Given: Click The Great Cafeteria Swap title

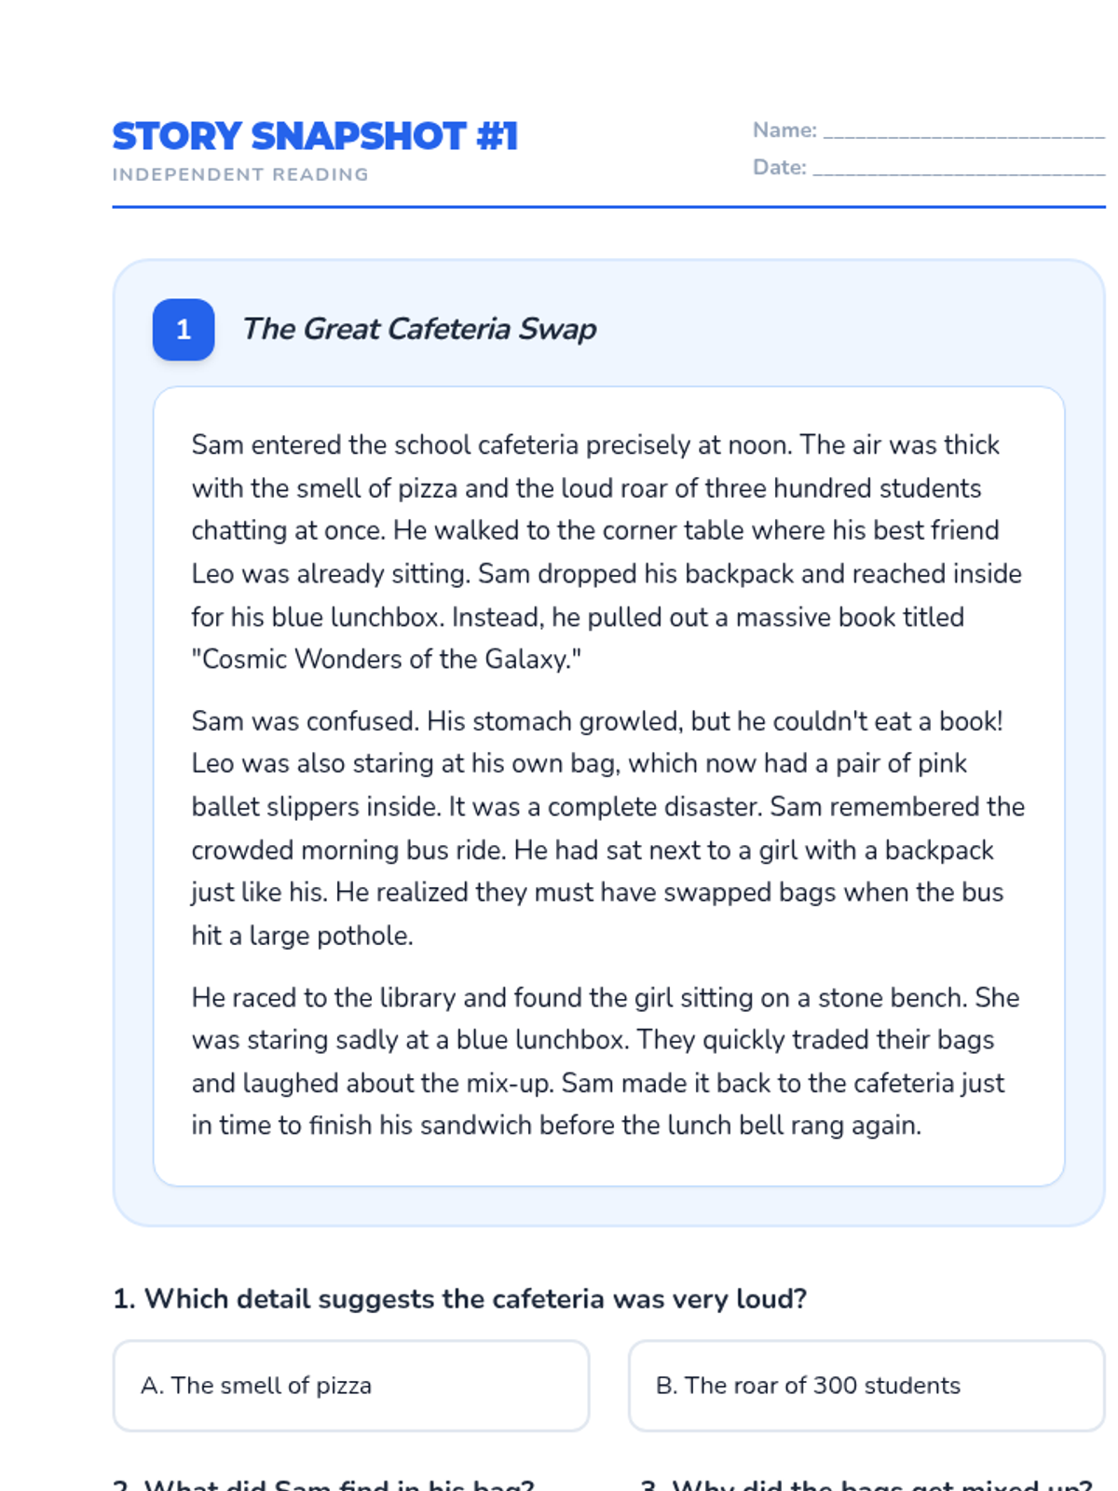Looking at the screenshot, I should pyautogui.click(x=419, y=329).
